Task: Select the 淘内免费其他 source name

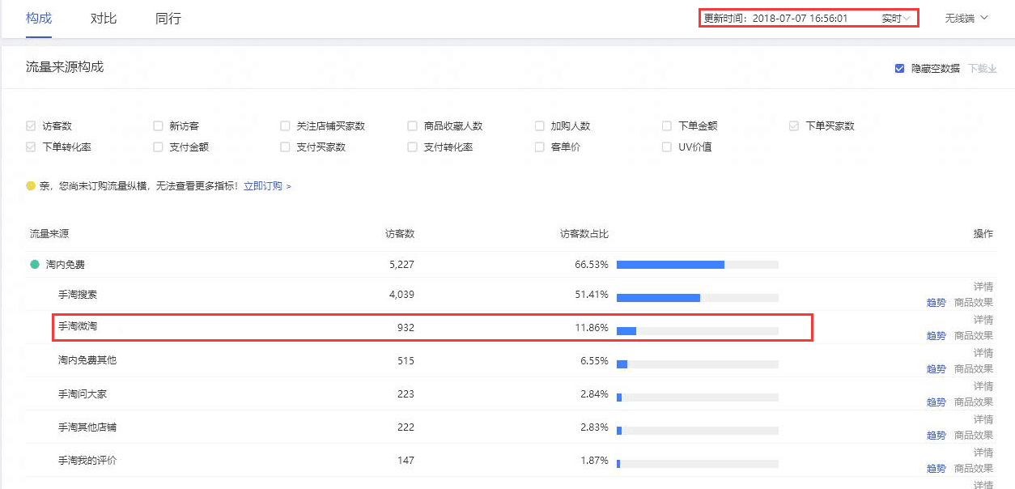Action: (87, 360)
